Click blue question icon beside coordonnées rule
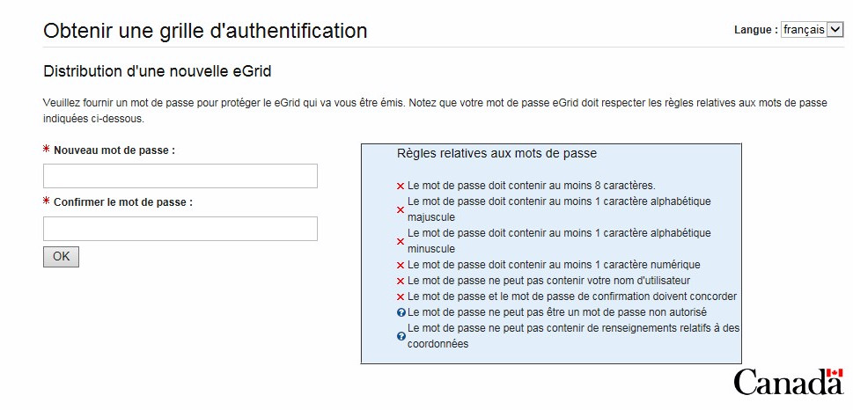This screenshot has height=410, width=853. [401, 336]
